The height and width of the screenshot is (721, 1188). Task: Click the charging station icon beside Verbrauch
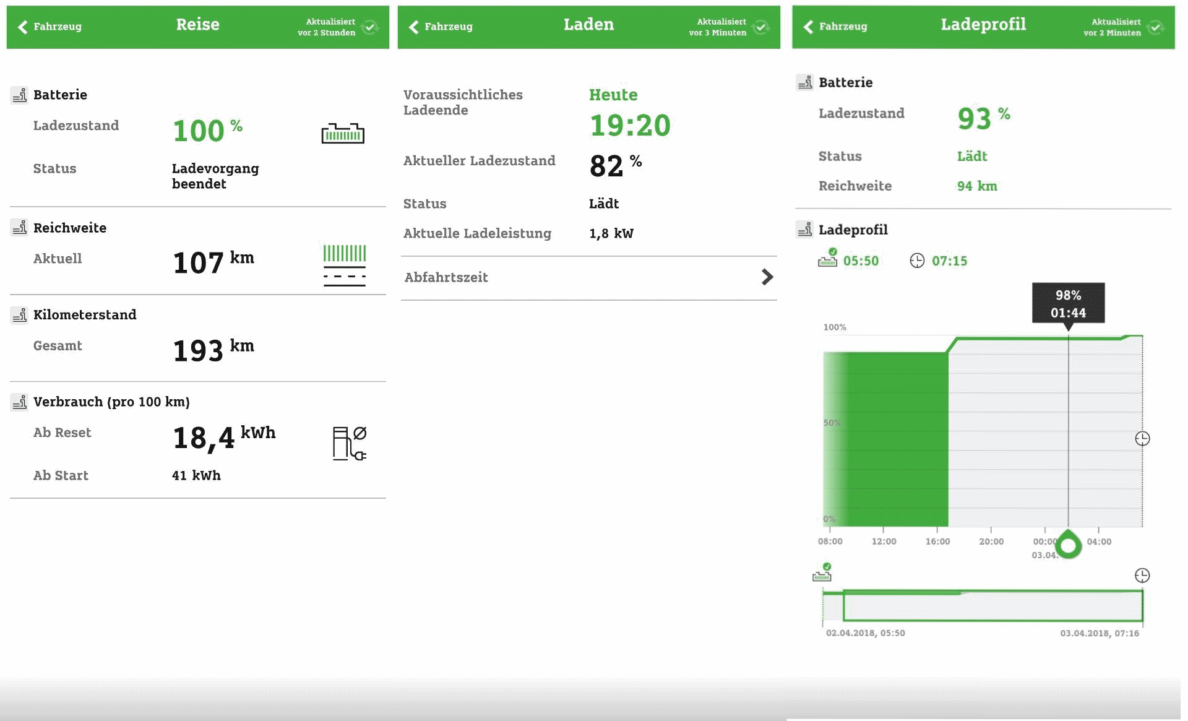(349, 443)
